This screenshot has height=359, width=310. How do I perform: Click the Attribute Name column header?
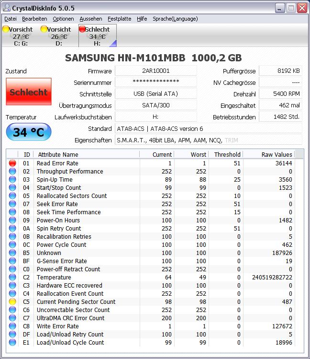point(87,154)
